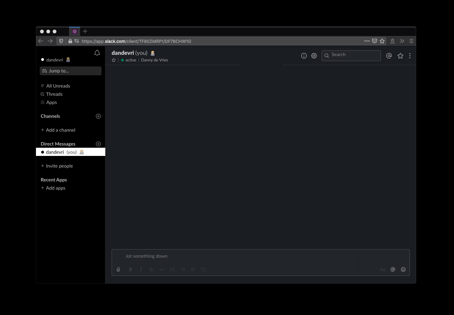
Task: Click the dandevri (you) conversation title
Action: (130, 53)
